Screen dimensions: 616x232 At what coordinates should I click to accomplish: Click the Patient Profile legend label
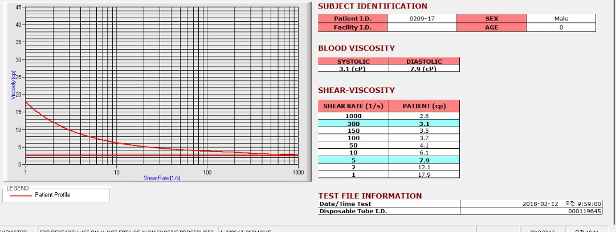coord(52,194)
